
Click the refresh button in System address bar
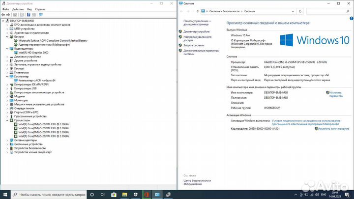pos(300,11)
